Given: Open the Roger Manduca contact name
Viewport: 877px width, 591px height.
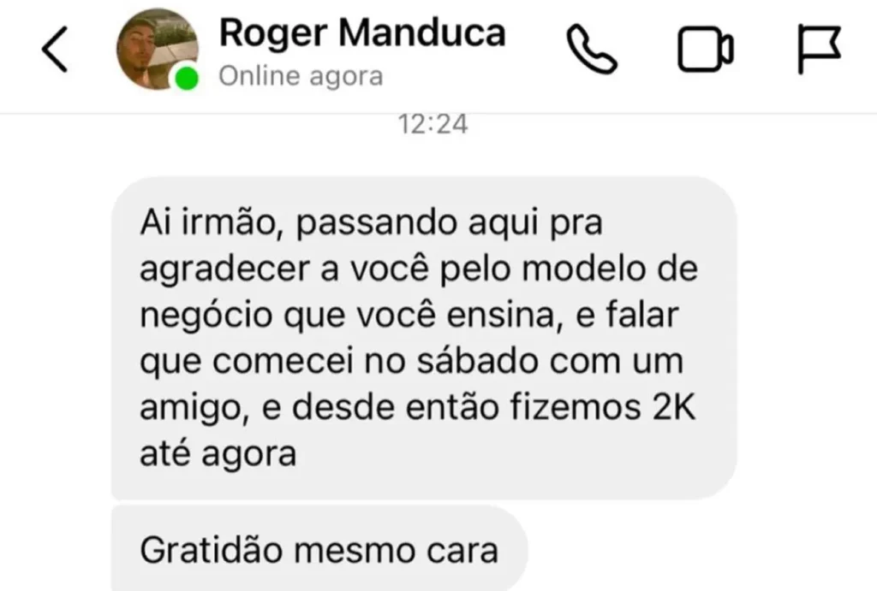Looking at the screenshot, I should pos(362,33).
